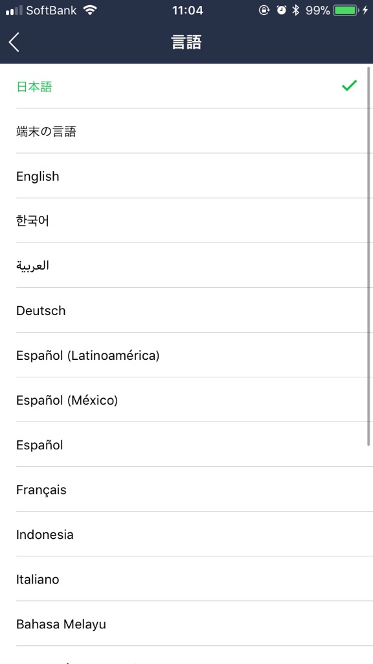Click the vertical scrollbar on the right
This screenshot has width=373, height=664.
pos(368,256)
